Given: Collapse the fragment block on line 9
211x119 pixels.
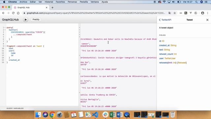Looking at the screenshot, I should 5,46.
